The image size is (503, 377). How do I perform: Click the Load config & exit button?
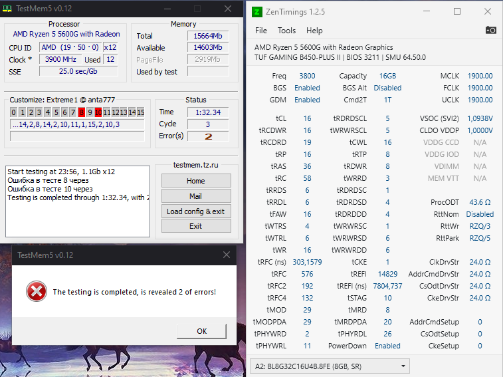click(x=196, y=211)
